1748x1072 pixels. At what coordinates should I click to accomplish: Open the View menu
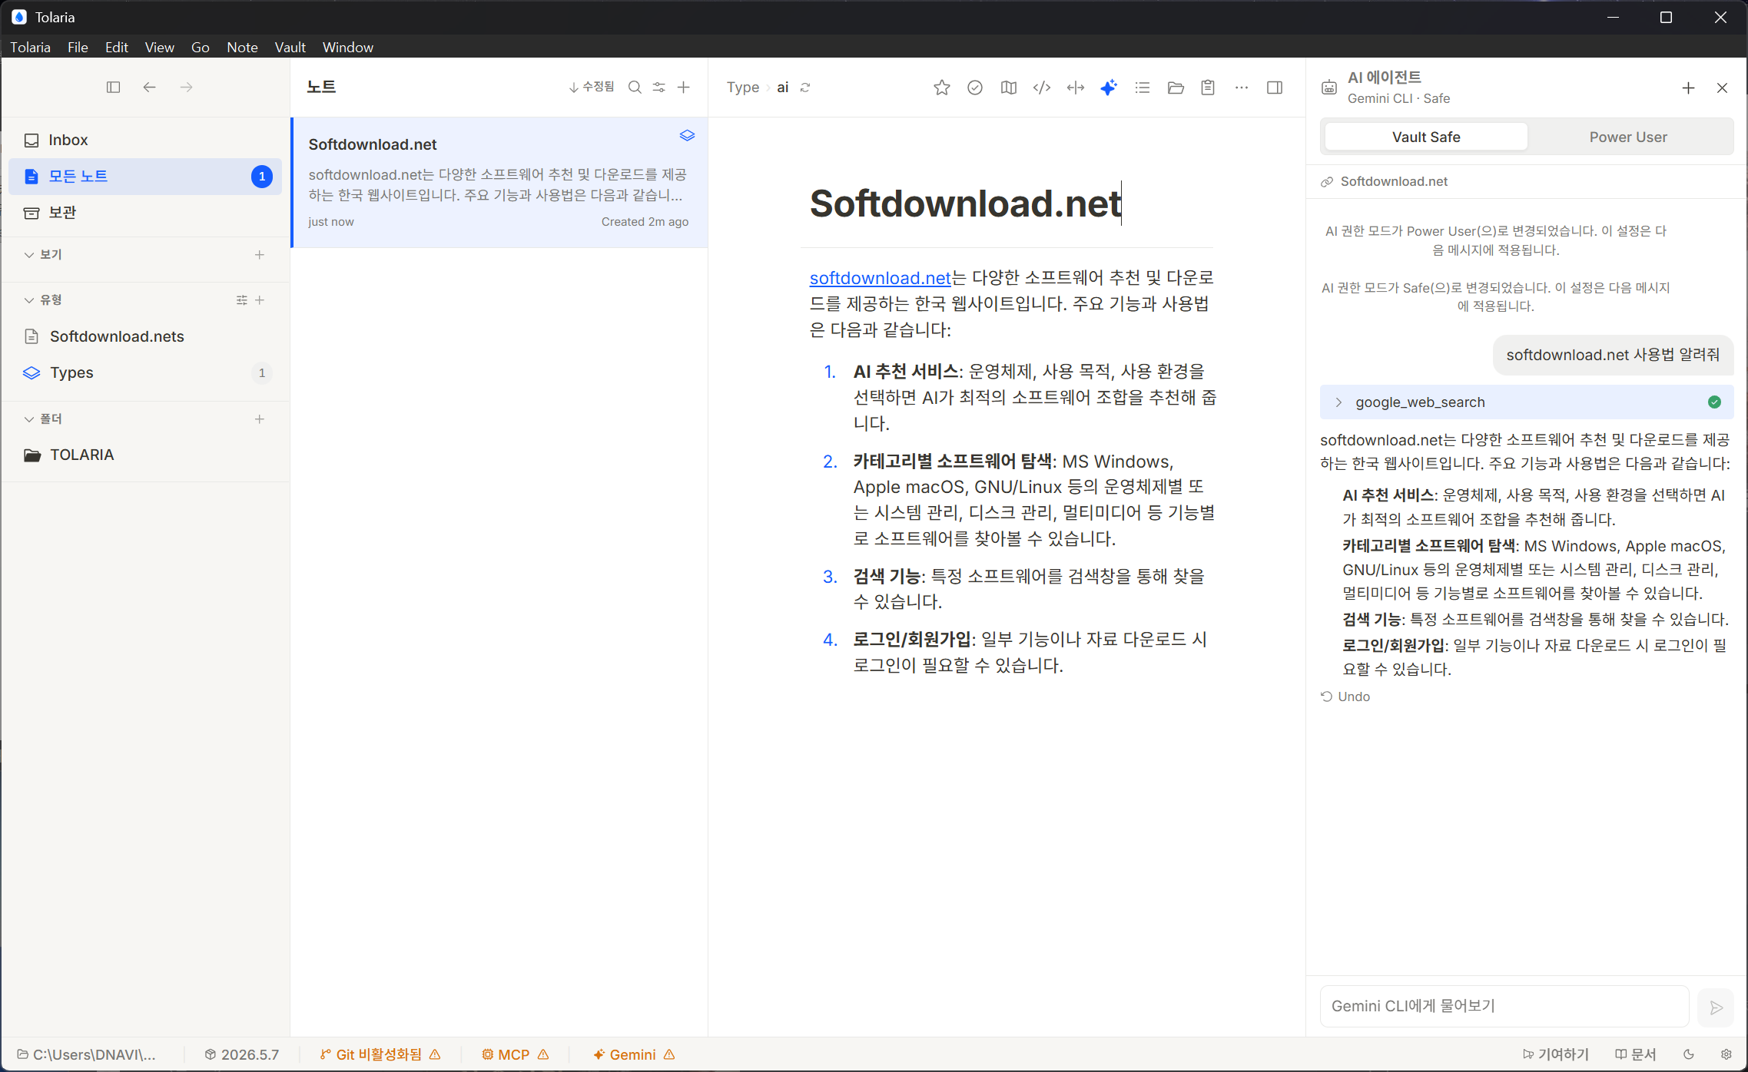[159, 47]
